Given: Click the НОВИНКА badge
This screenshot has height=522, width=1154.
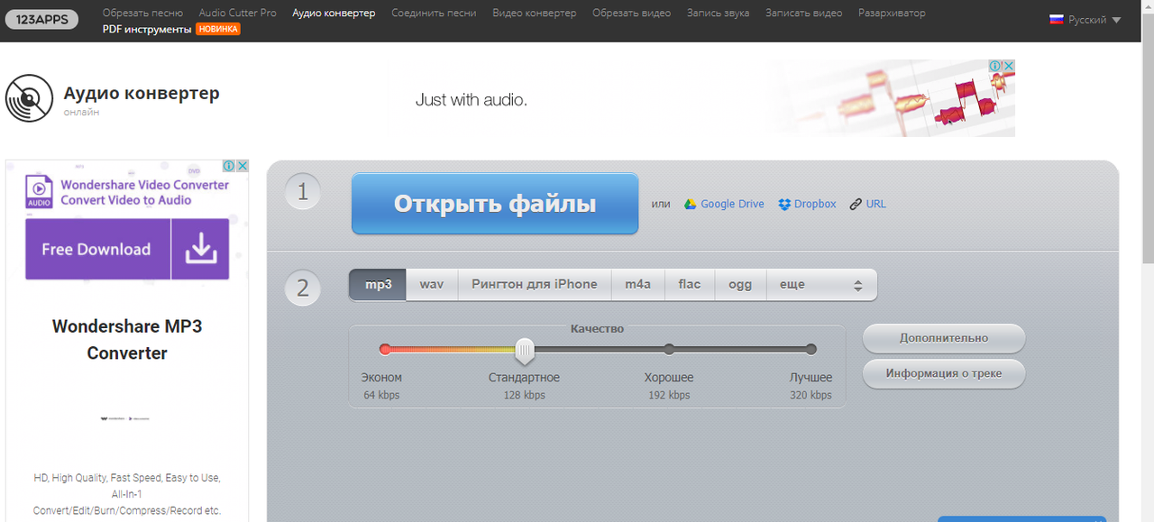Looking at the screenshot, I should pos(218,29).
